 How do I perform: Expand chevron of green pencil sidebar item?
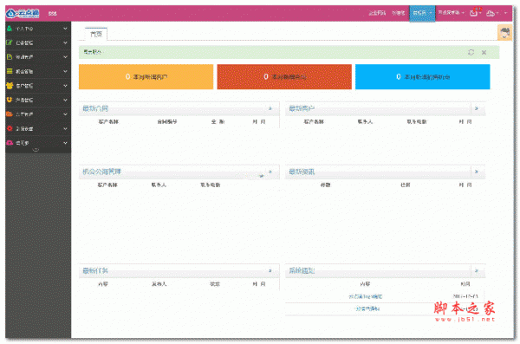[65, 42]
